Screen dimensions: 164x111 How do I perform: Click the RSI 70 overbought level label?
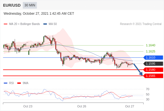click(148, 89)
